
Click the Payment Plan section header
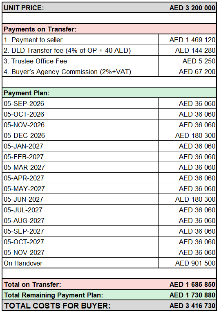click(109, 93)
